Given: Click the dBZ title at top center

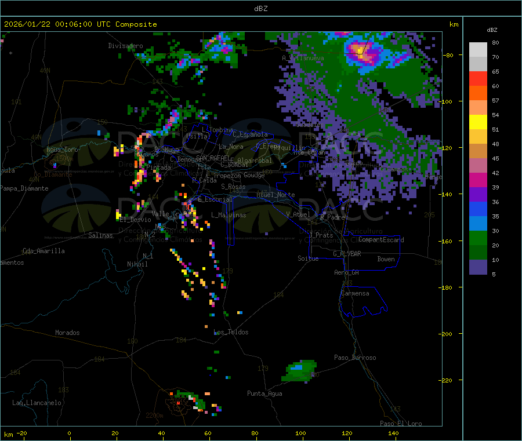Looking at the screenshot, I should (260, 9).
